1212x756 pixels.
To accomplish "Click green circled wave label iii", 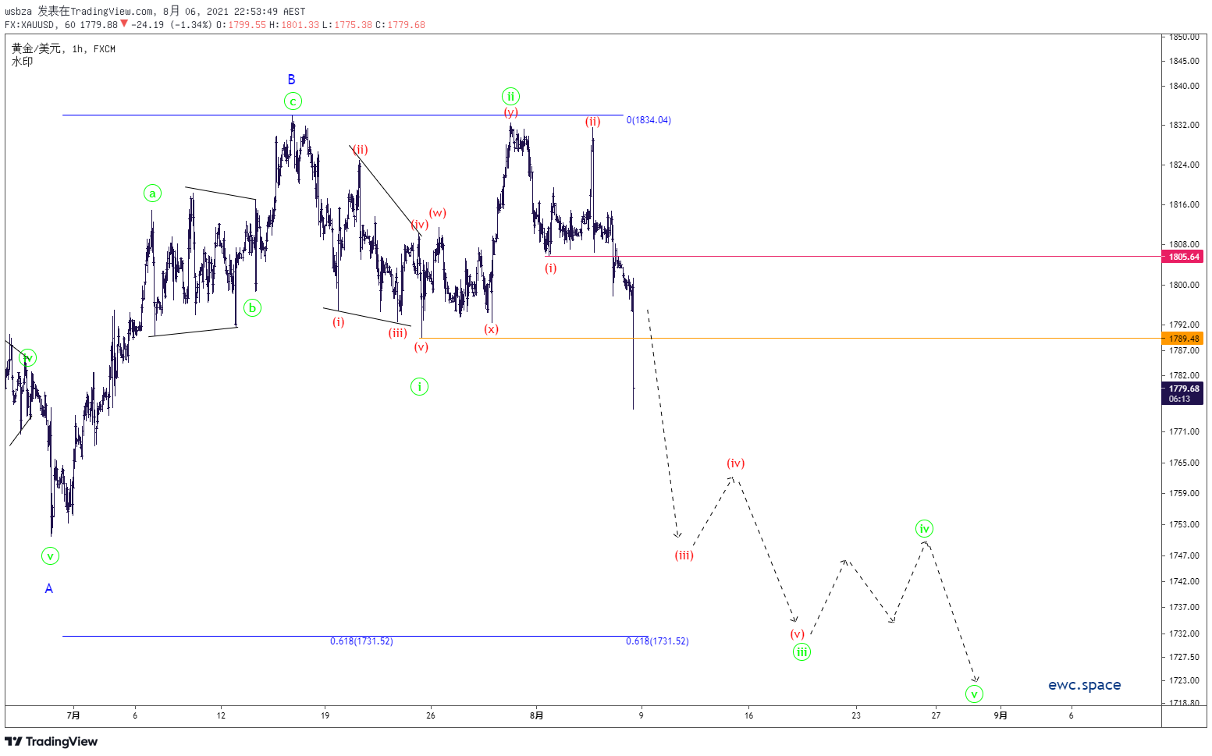I will click(x=801, y=652).
